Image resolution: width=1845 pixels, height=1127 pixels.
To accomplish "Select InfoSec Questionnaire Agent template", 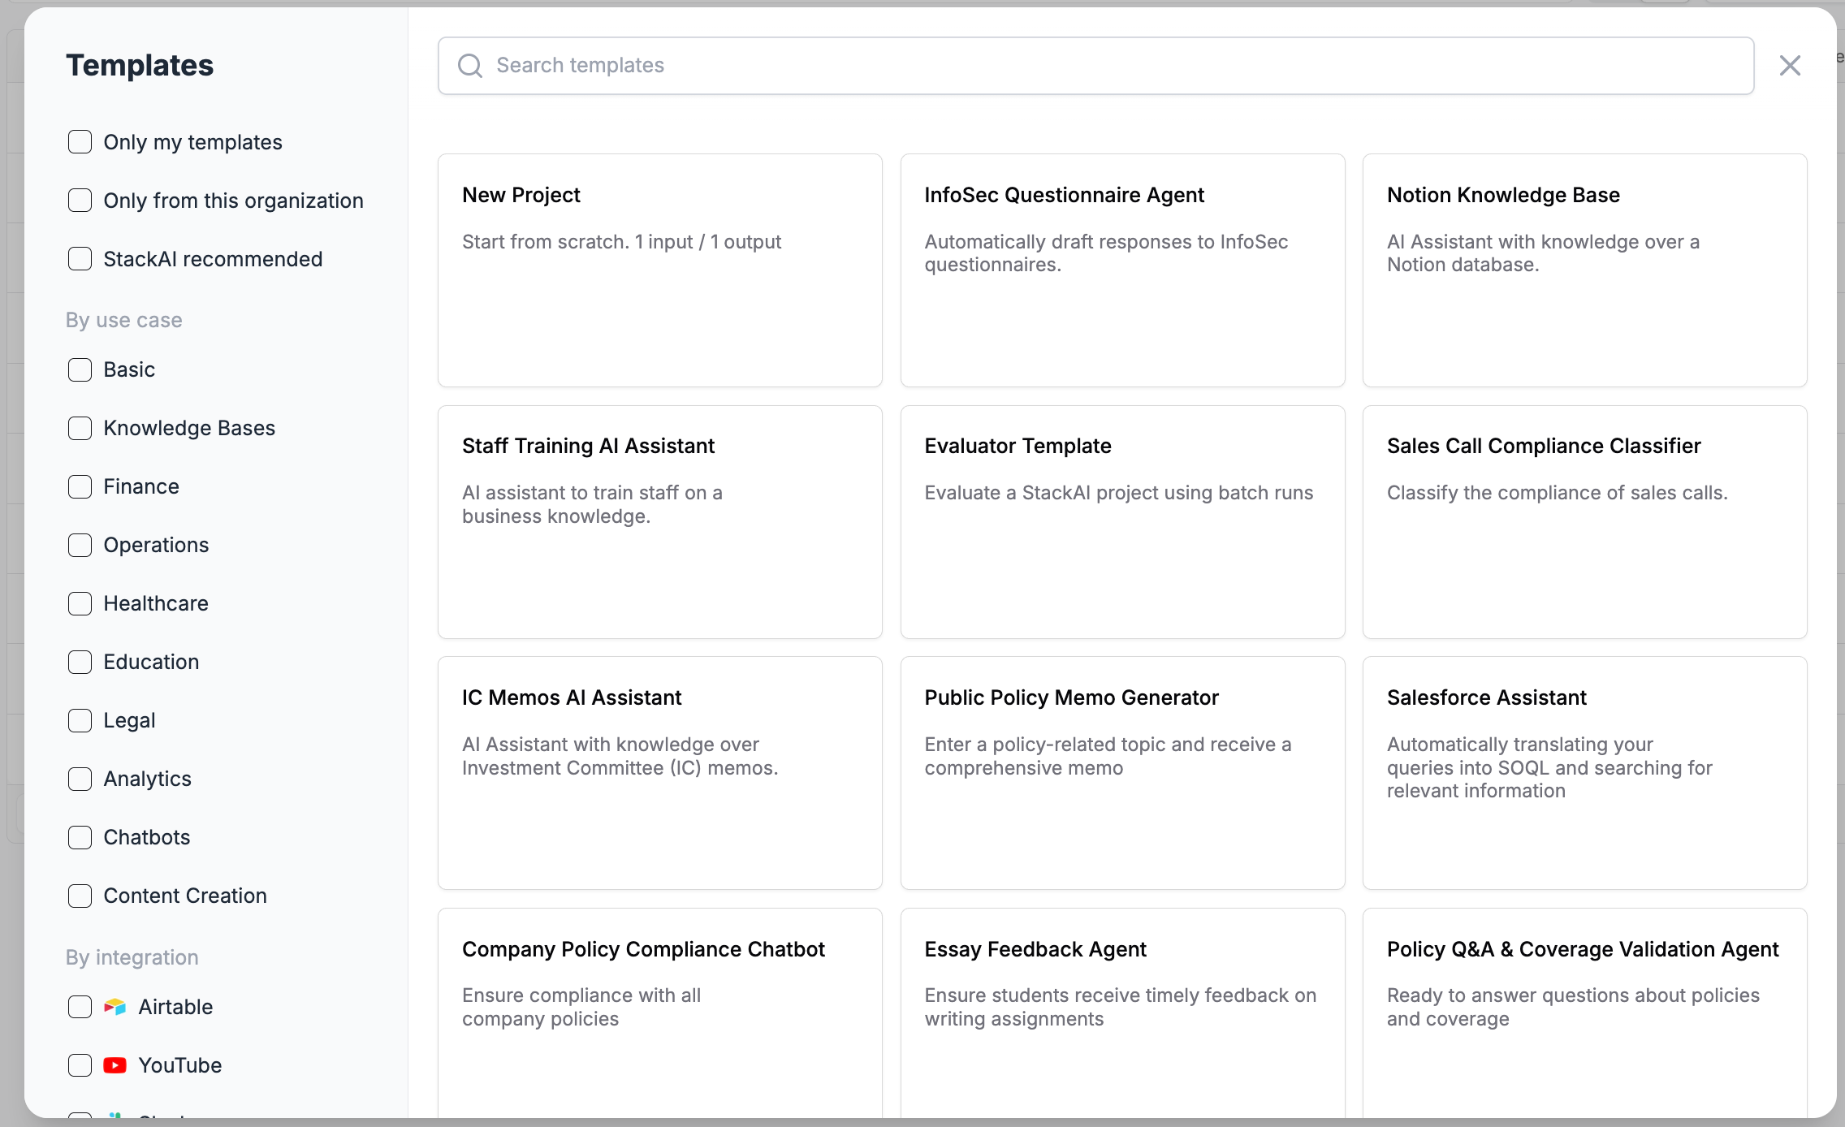I will 1122,270.
